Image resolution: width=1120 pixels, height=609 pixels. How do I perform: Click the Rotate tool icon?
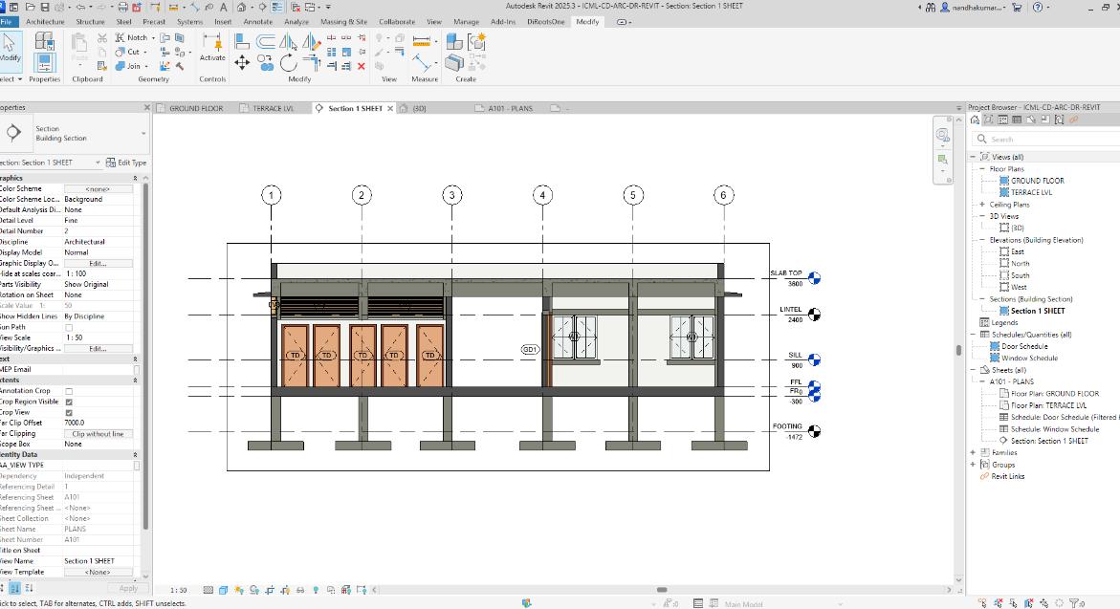point(289,62)
